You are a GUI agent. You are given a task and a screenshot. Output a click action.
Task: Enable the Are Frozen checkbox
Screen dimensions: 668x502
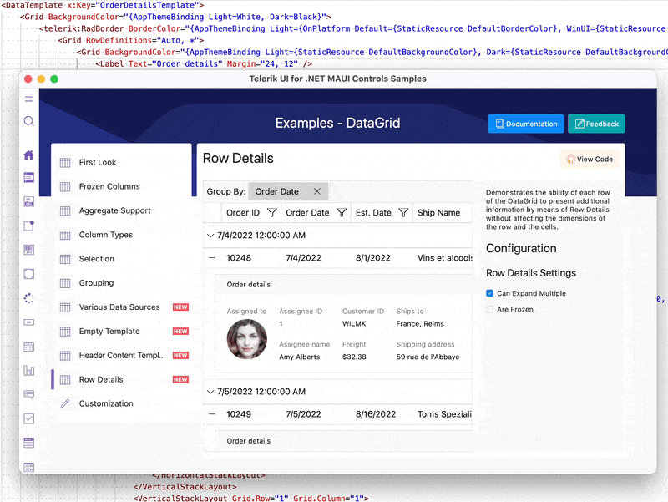pyautogui.click(x=489, y=309)
